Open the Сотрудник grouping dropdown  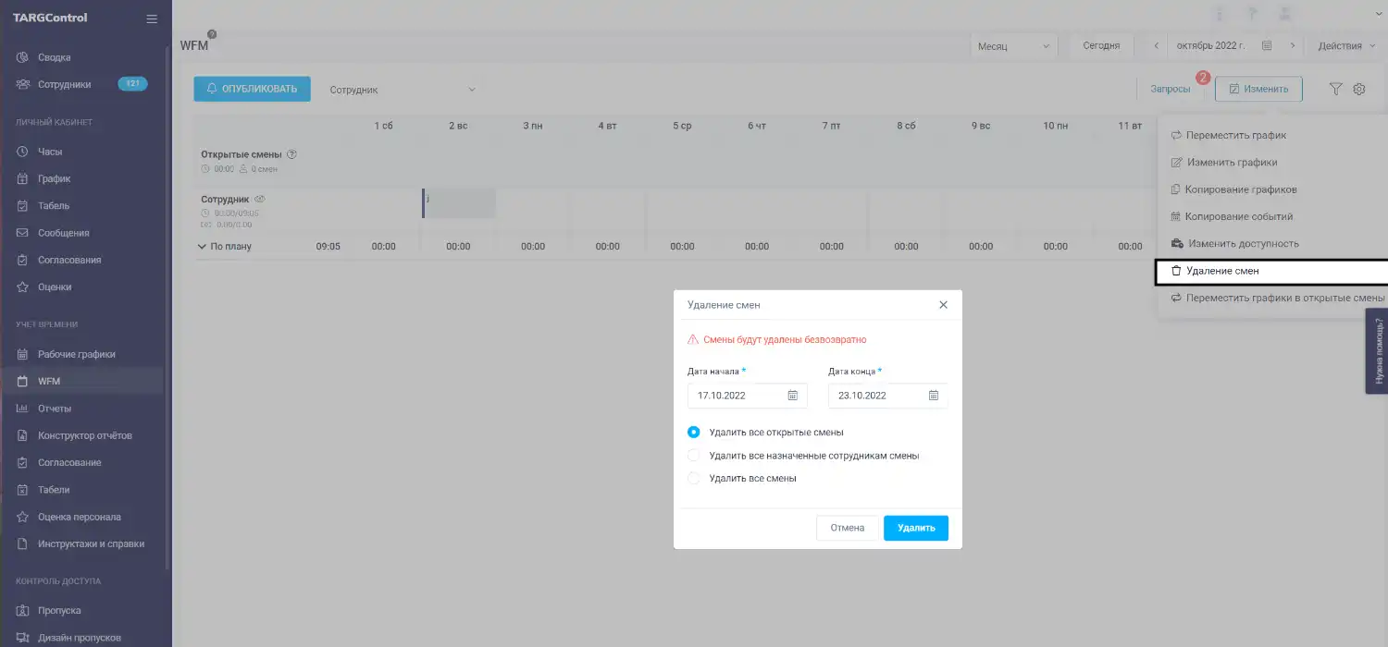[x=403, y=90]
